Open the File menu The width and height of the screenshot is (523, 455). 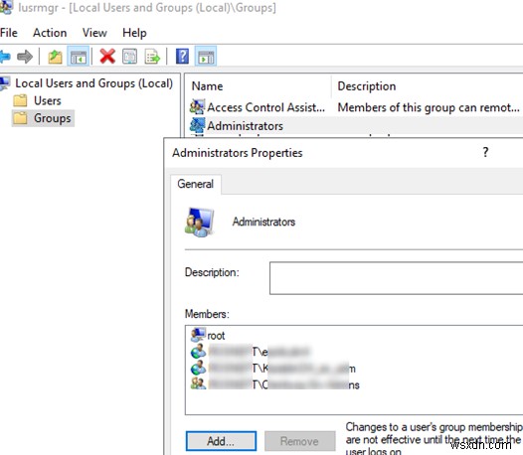click(9, 33)
